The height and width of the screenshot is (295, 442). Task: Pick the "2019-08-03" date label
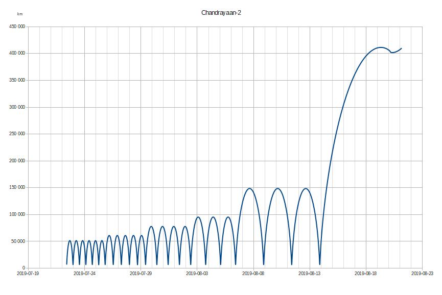pos(197,274)
